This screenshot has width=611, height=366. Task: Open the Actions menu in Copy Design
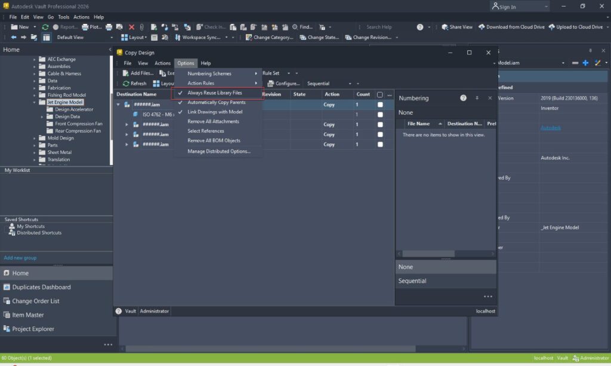[x=162, y=63]
